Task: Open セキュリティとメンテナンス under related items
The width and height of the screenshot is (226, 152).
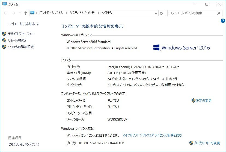Action: (24, 144)
